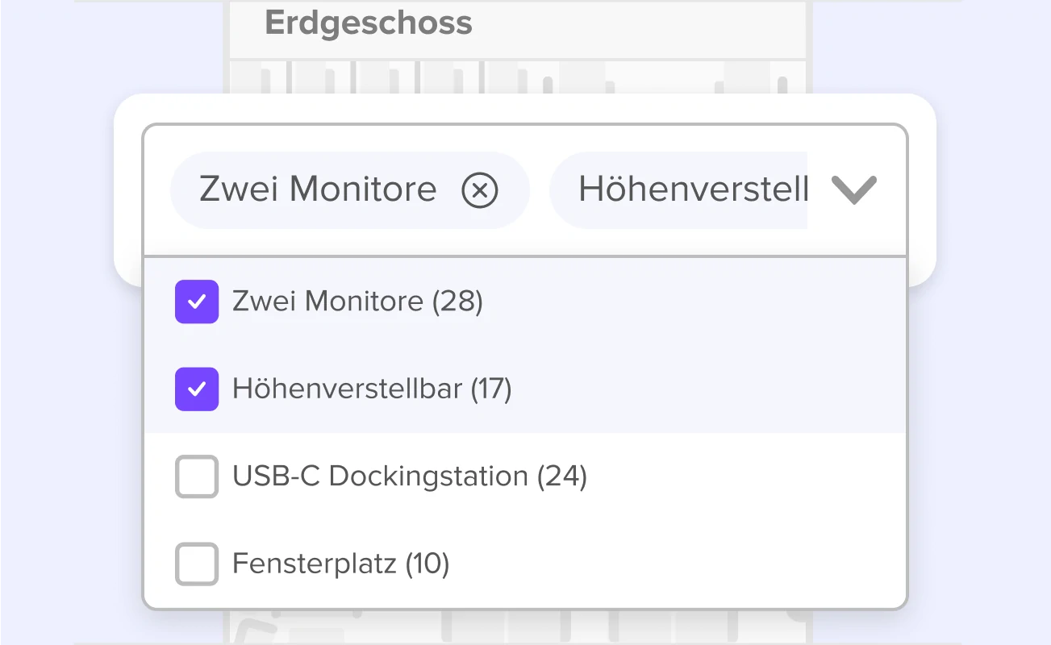The height and width of the screenshot is (645, 1051).
Task: Tick the Fensterplatz checkbox
Action: pos(197,564)
